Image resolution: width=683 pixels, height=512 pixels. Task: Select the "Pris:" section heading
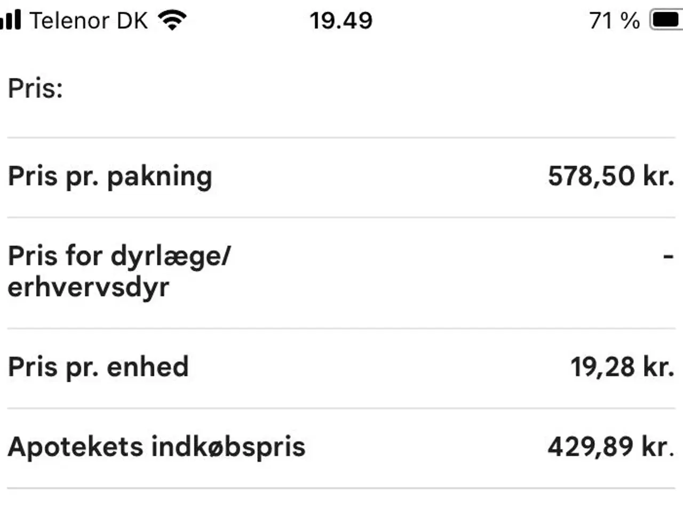(x=35, y=88)
